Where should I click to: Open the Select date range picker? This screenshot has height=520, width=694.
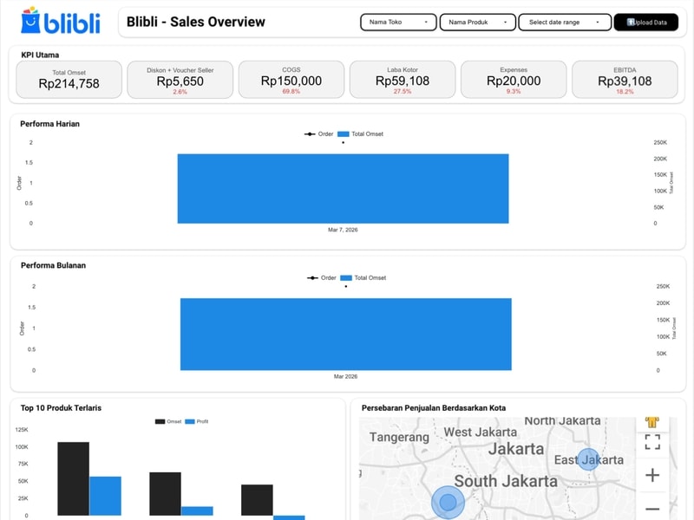click(x=564, y=23)
